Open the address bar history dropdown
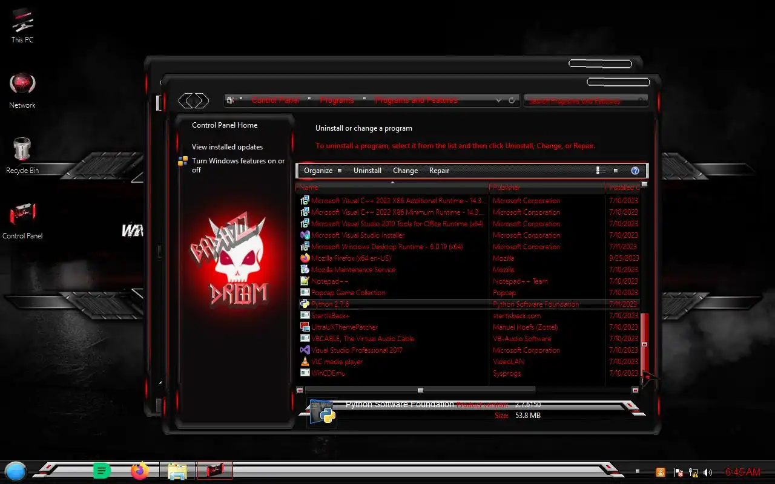 pyautogui.click(x=498, y=100)
